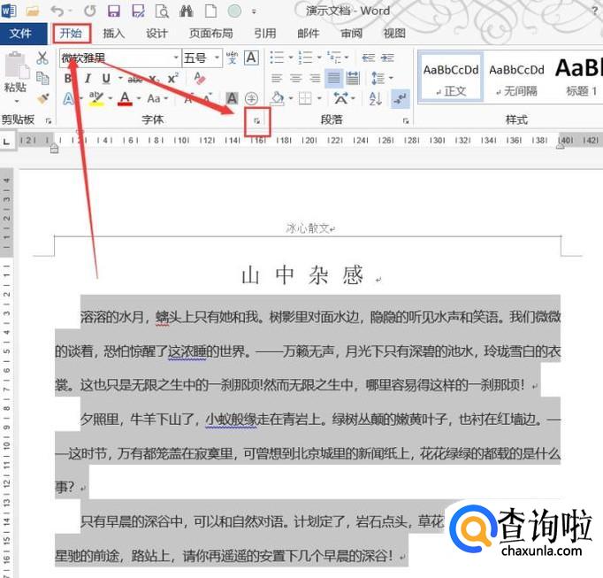
Task: Click the Save As icon with pencil
Action: coord(138,12)
